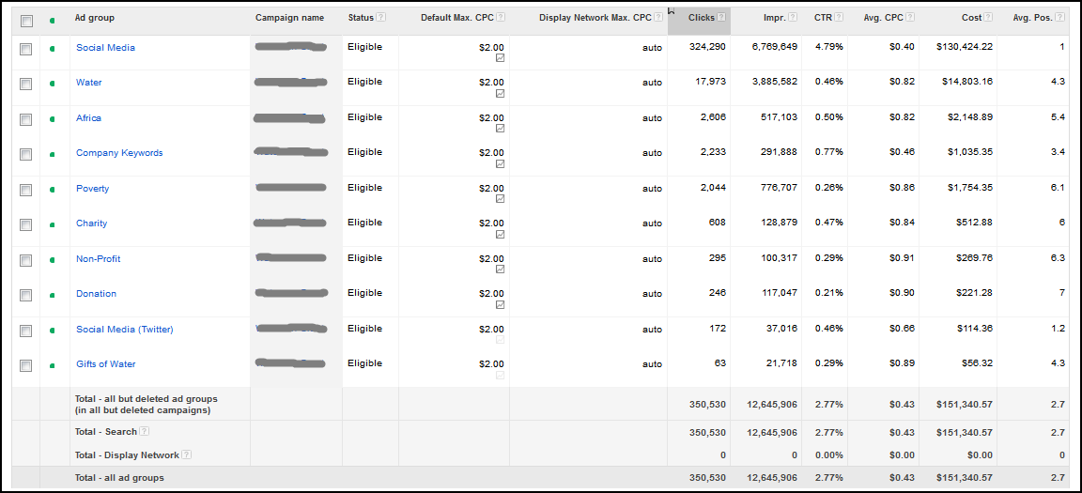Click the $2.00 Max CPC for Charity
Image resolution: width=1082 pixels, height=493 pixels.
click(x=491, y=223)
